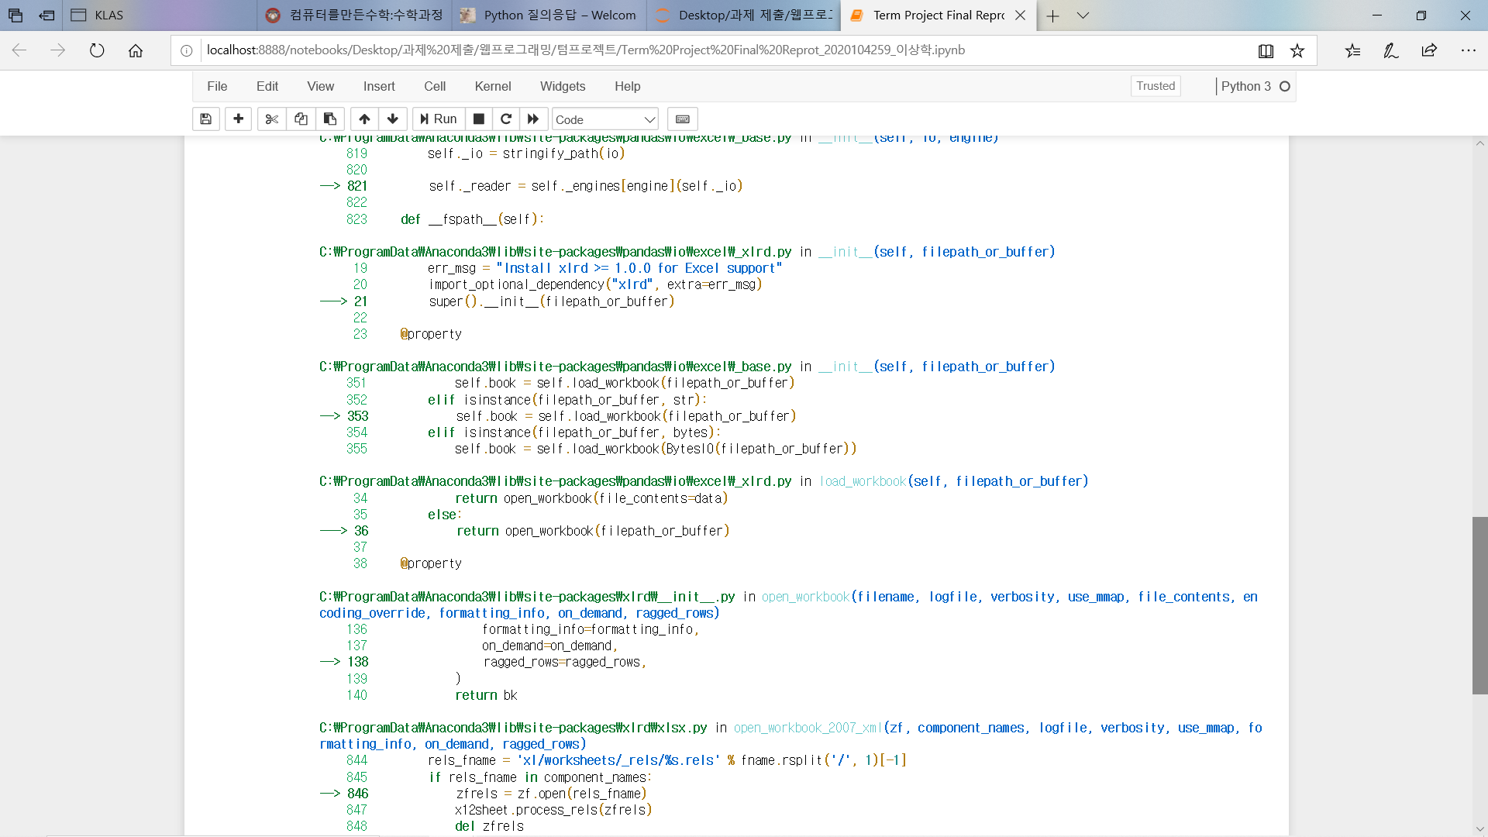Image resolution: width=1488 pixels, height=837 pixels.
Task: Switch to the Python 질의응답 tab
Action: click(x=549, y=15)
